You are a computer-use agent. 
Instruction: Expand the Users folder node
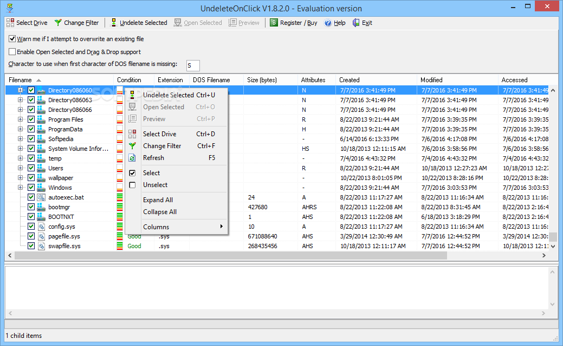20,168
